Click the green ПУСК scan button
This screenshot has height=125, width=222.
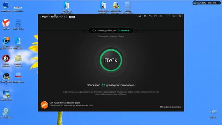point(111,60)
